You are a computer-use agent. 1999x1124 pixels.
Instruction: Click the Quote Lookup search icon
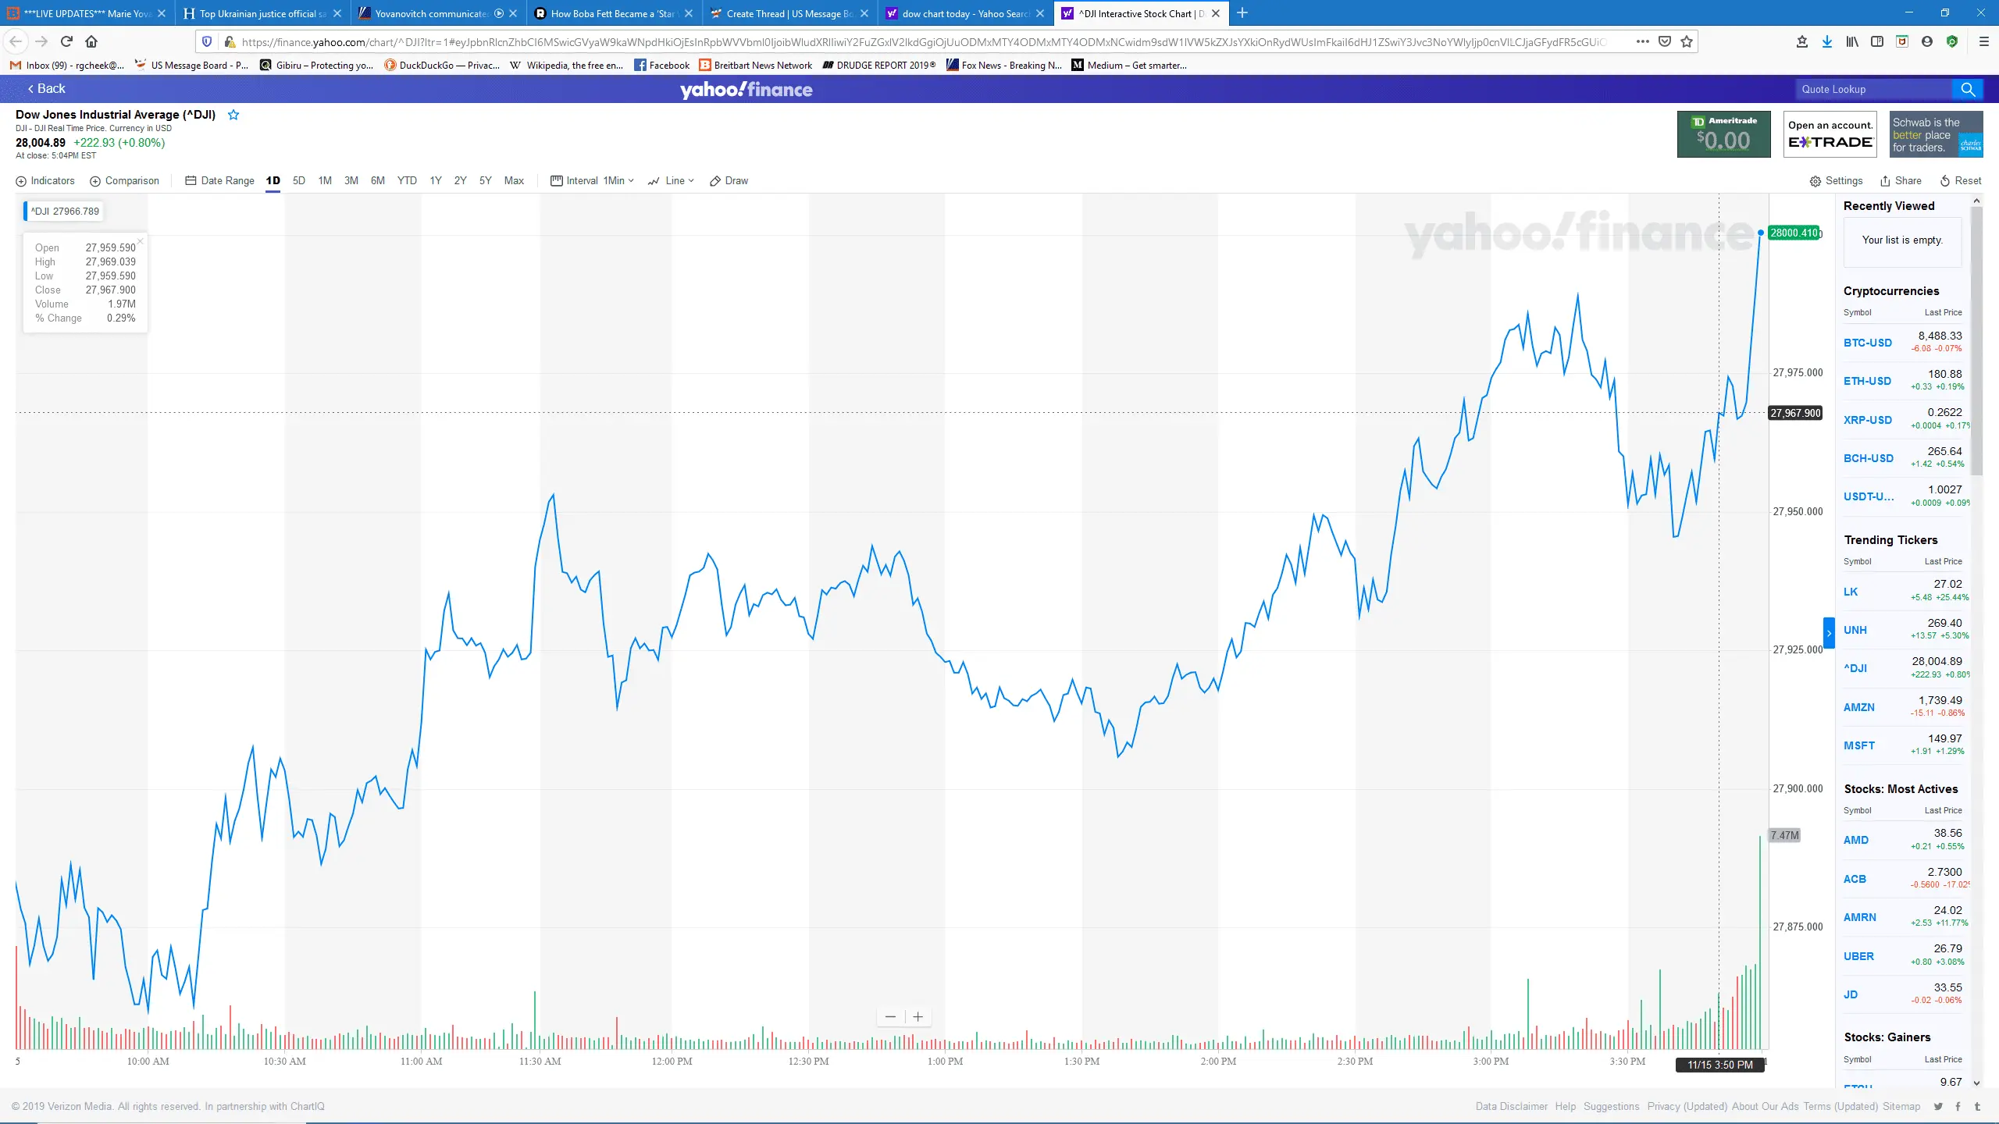tap(1967, 90)
